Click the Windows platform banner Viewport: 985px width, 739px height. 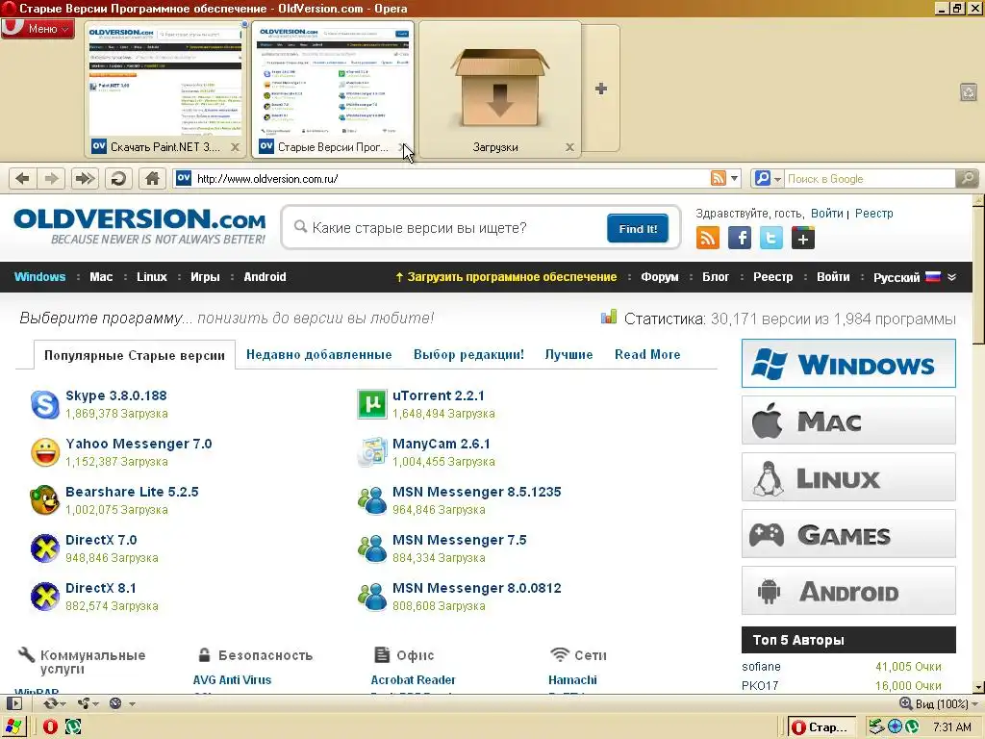click(848, 363)
